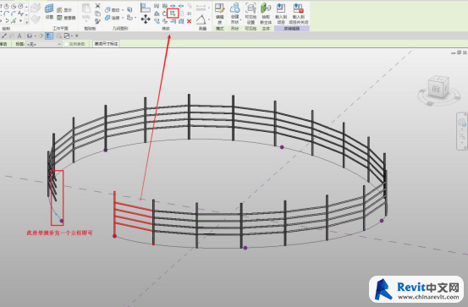Choose the Rotate tool in the Modify panel
The width and height of the screenshot is (468, 307).
pos(165,14)
